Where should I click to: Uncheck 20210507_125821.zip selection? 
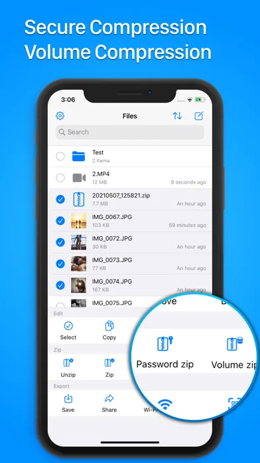coord(60,200)
